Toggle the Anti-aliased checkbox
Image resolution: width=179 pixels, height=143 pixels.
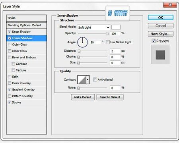click(x=95, y=79)
